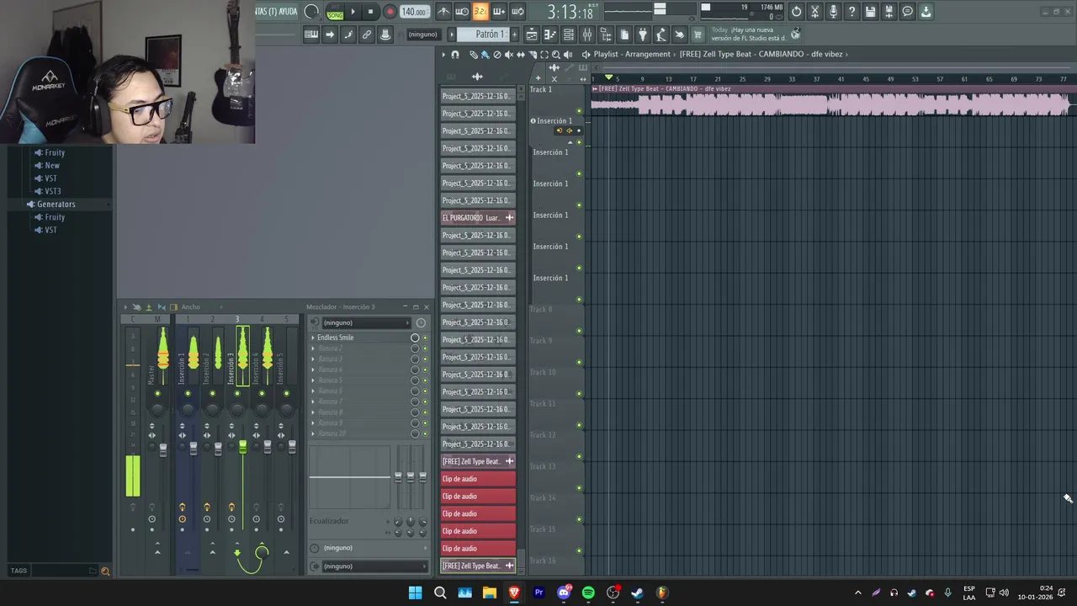The image size is (1077, 606).
Task: Open the tempo tapper icon
Action: (x=661, y=35)
